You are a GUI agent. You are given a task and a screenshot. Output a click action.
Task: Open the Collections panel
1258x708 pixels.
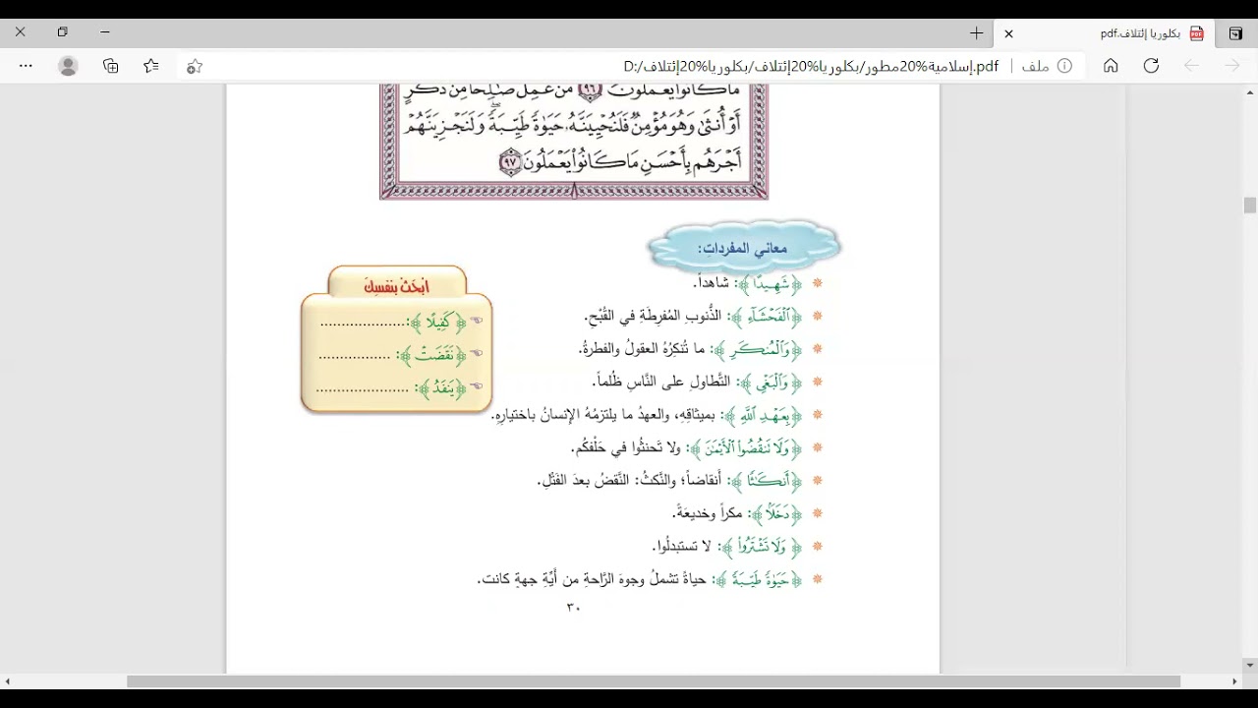110,66
